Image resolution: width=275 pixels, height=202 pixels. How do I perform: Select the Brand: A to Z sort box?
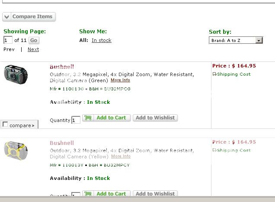236,40
